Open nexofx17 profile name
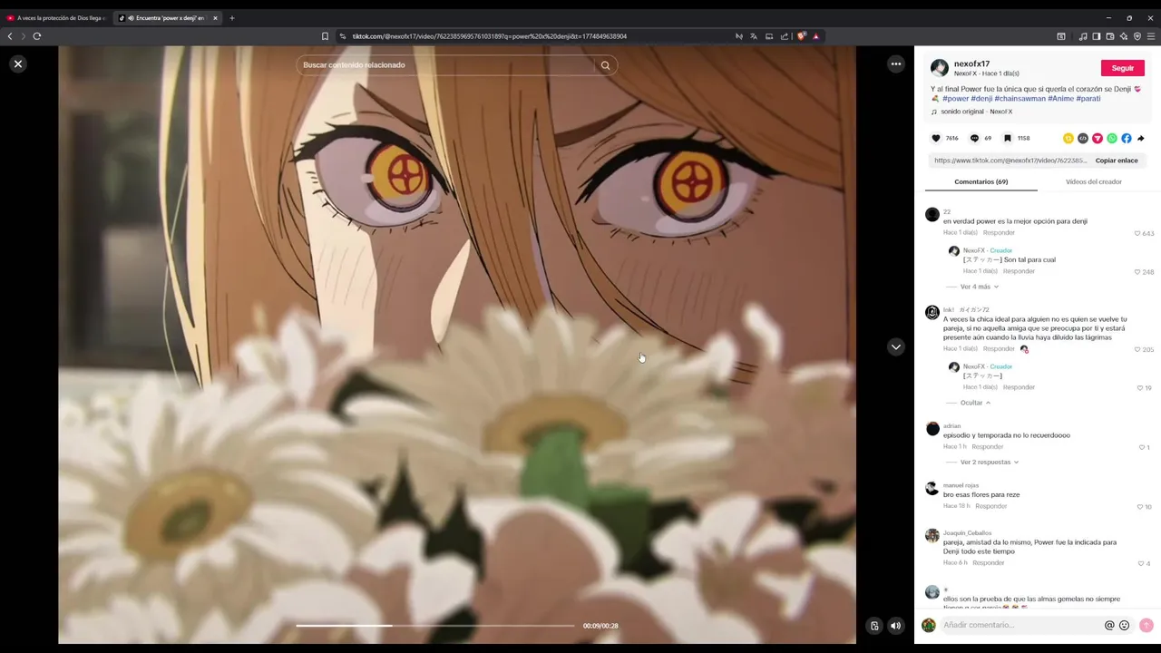The image size is (1161, 653). [971, 63]
